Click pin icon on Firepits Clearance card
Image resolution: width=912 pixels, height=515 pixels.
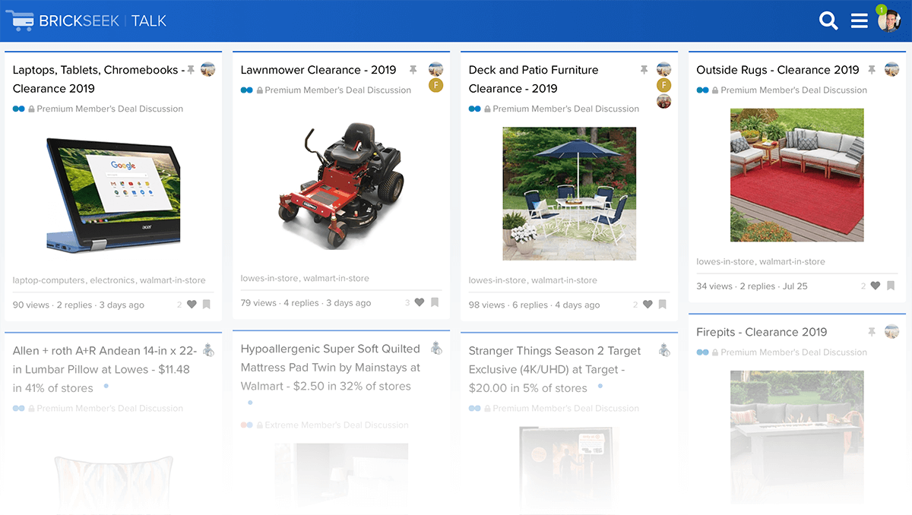872,332
